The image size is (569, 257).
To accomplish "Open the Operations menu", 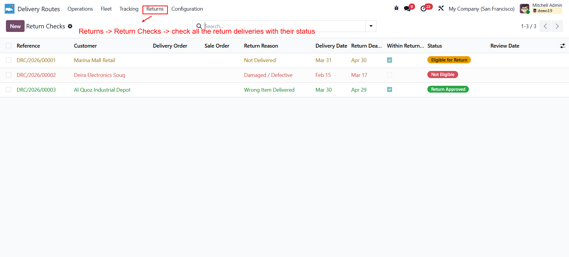I will click(80, 9).
